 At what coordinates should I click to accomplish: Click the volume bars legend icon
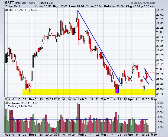7,103
